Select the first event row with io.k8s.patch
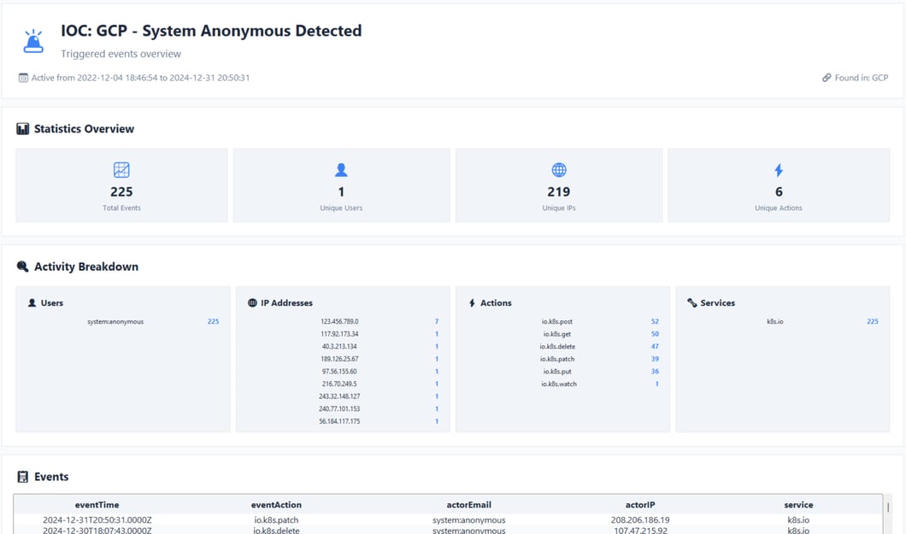 coord(276,519)
